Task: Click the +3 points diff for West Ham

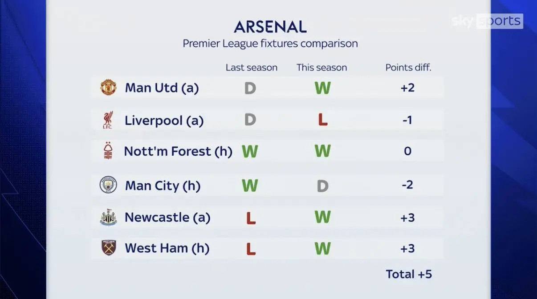Action: pos(407,248)
